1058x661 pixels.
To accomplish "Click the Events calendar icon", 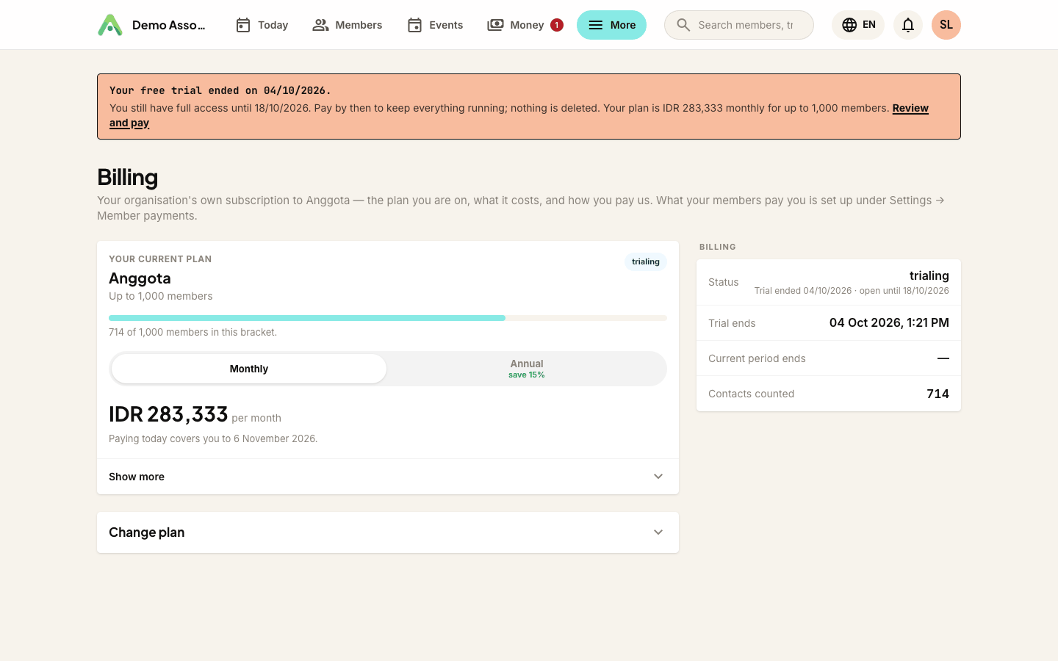I will pyautogui.click(x=414, y=25).
